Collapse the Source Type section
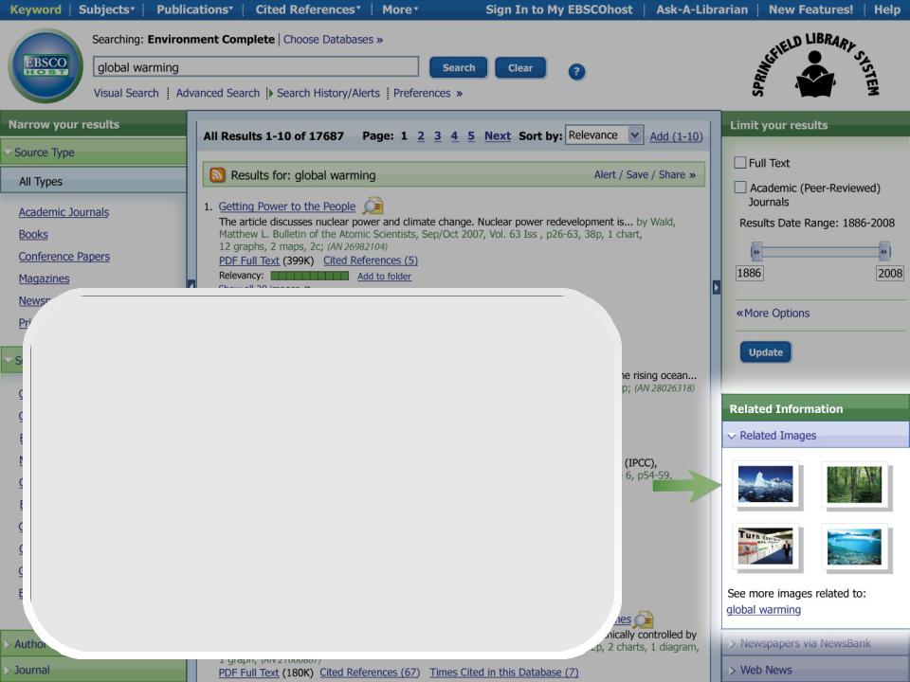The image size is (910, 682). pos(93,152)
